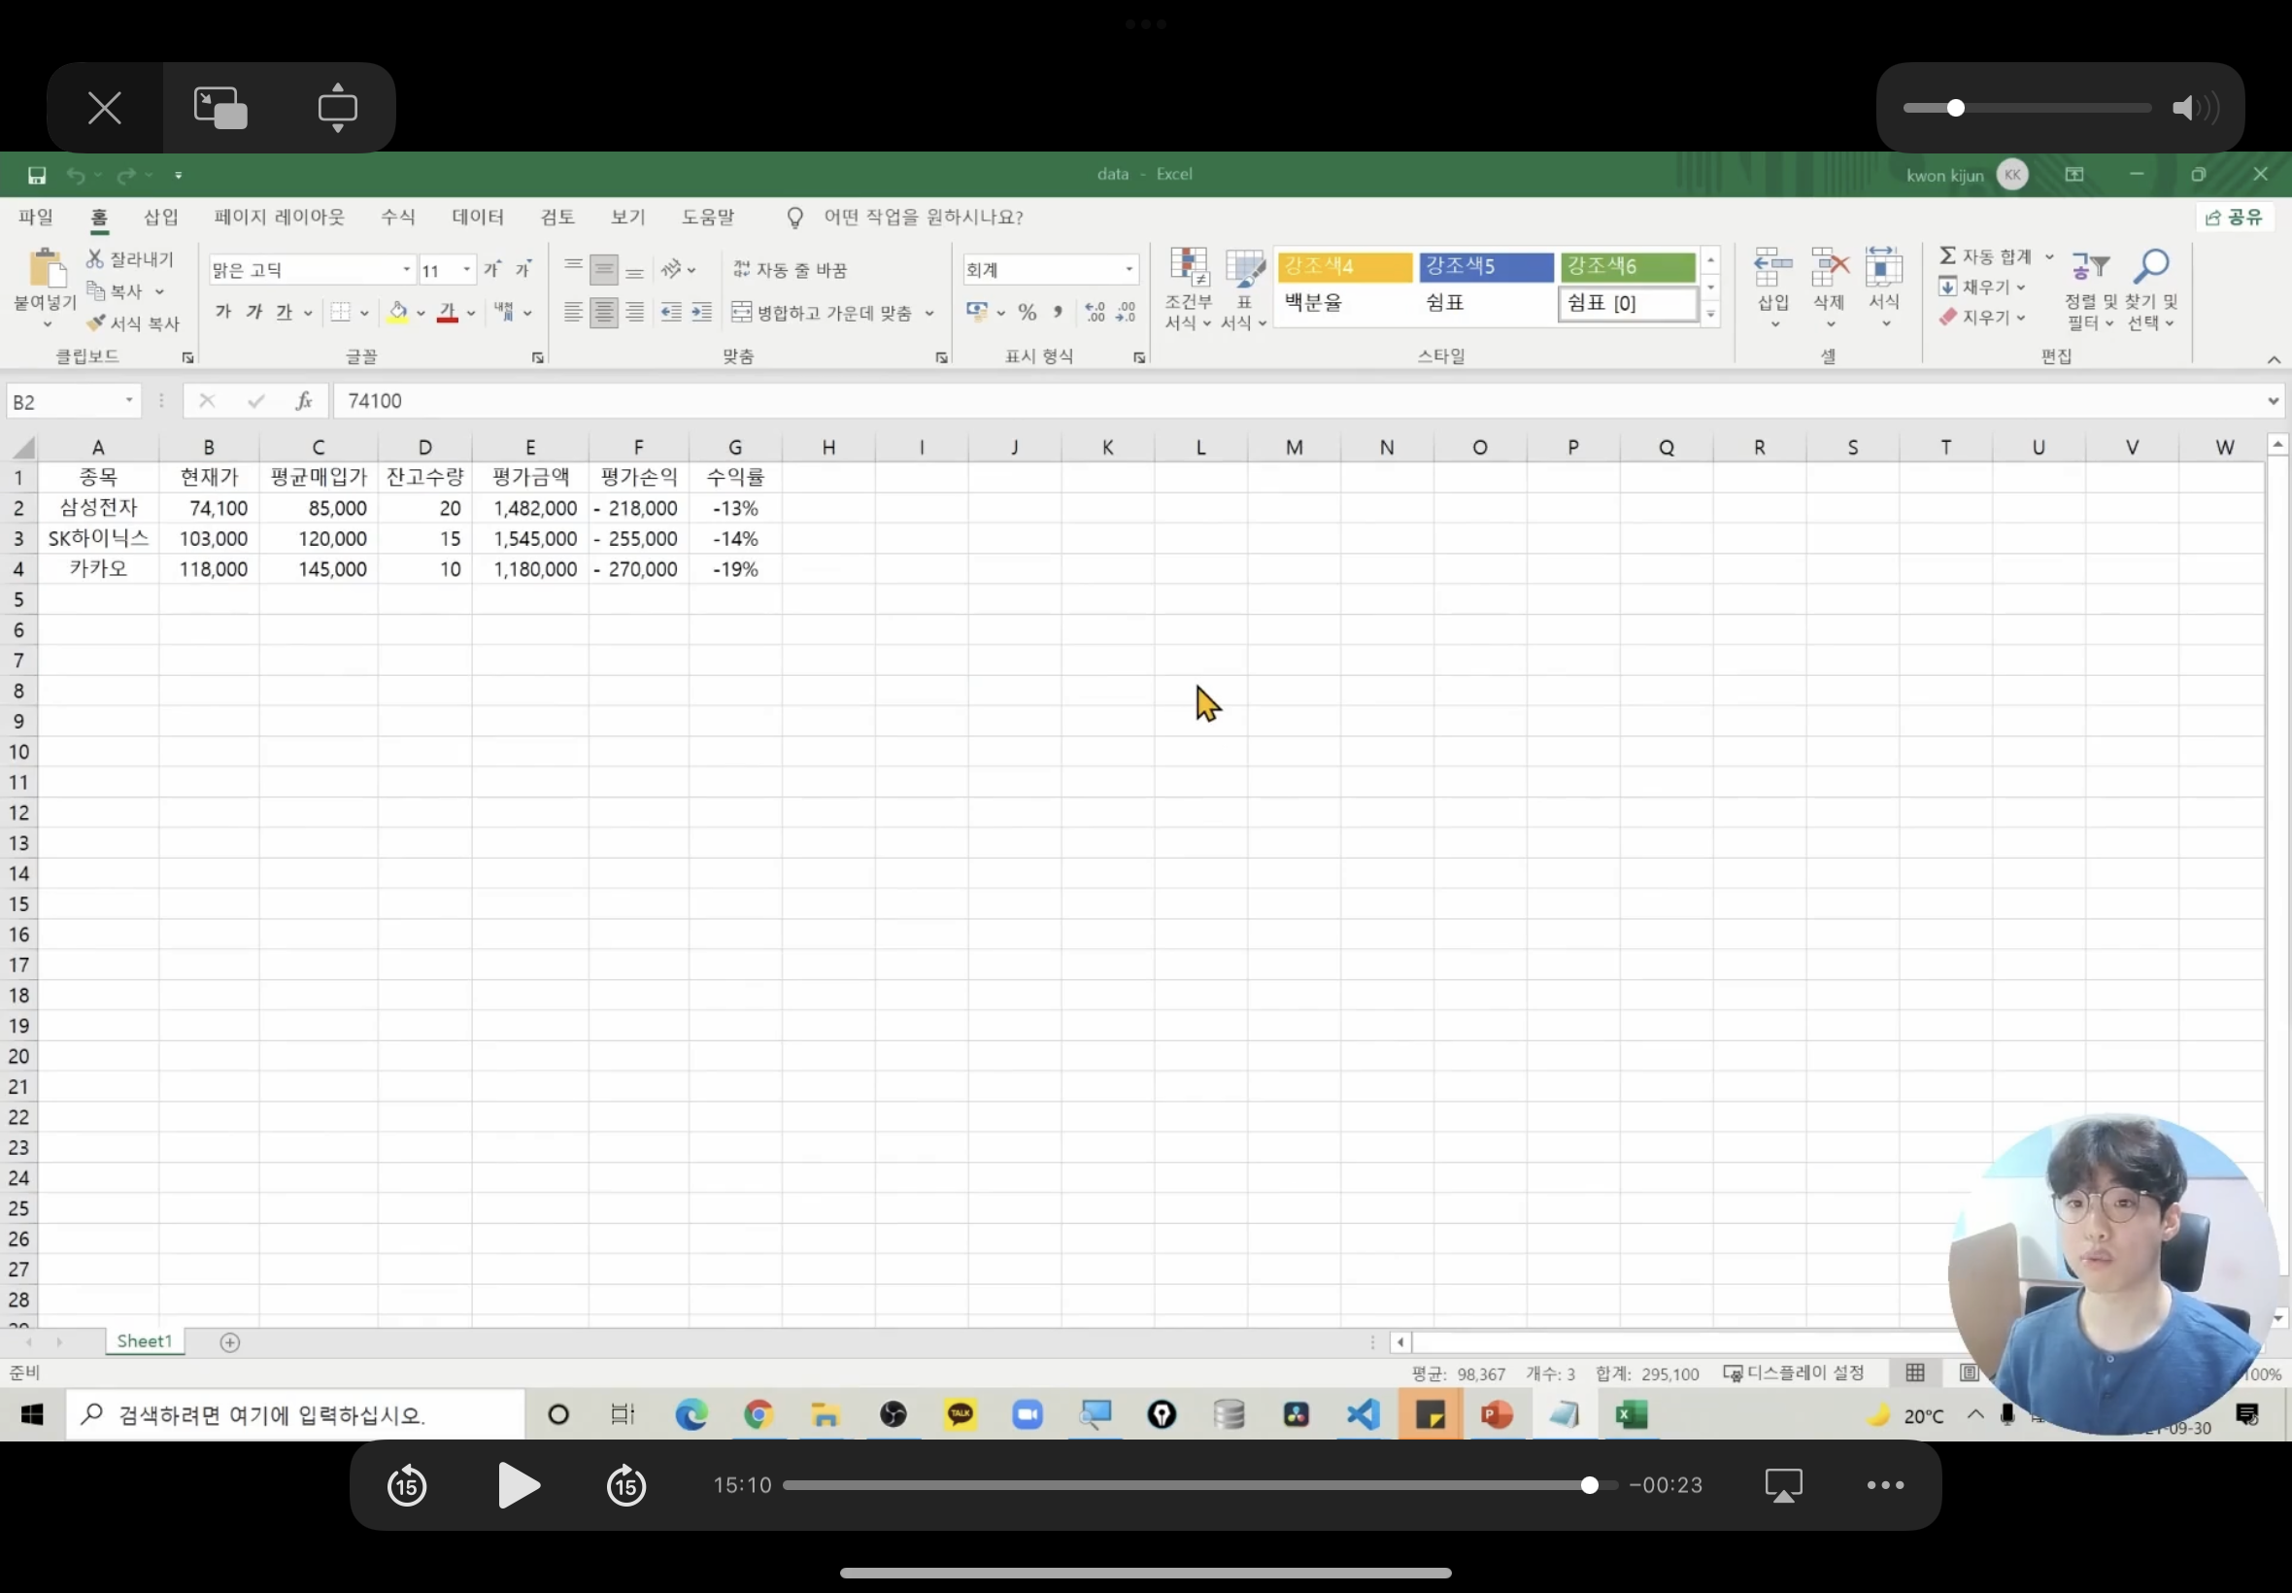Click the Save icon in Excel title bar

pyautogui.click(x=37, y=176)
